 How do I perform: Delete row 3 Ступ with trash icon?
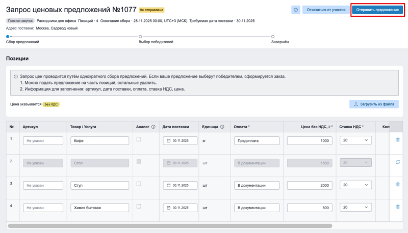398,185
